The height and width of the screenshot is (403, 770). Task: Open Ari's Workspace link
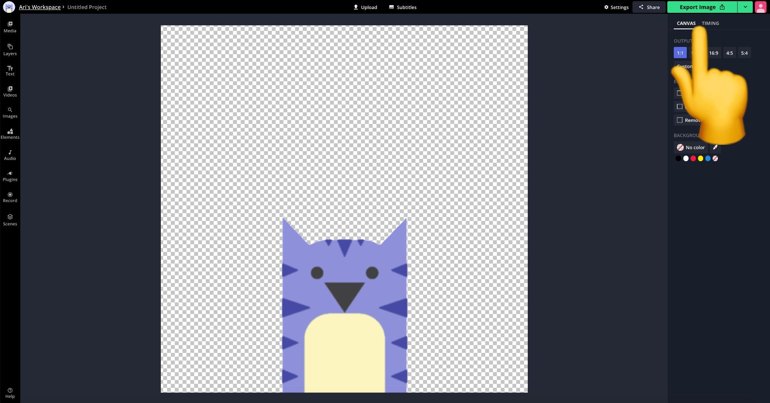40,7
